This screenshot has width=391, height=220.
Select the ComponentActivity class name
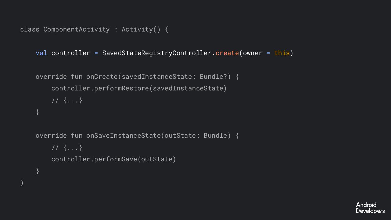pyautogui.click(x=77, y=29)
